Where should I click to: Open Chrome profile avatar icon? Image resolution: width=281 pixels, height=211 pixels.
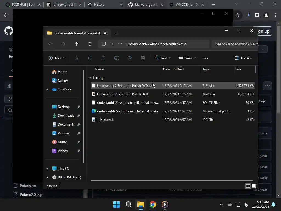[266, 15]
